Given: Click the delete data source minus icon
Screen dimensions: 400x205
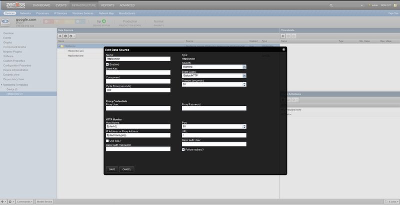Looking at the screenshot, I should 65,36.
